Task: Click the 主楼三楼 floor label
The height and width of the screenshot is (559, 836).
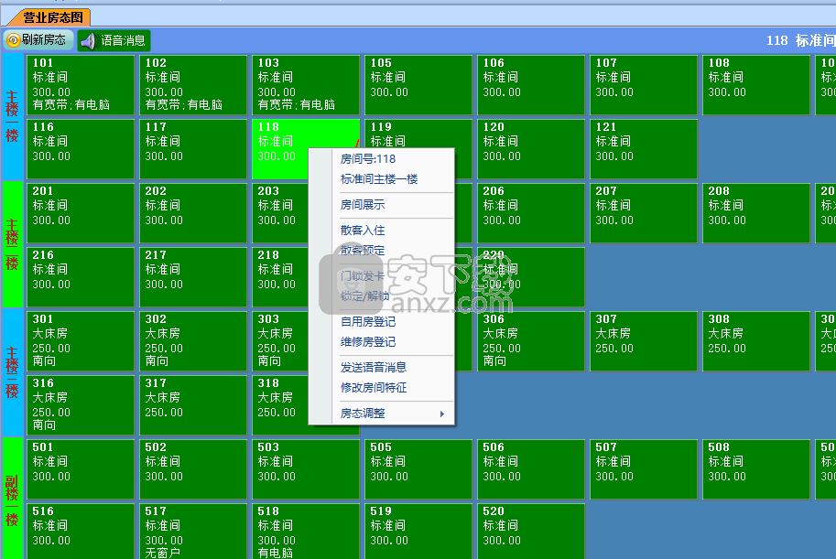Action: tap(12, 372)
